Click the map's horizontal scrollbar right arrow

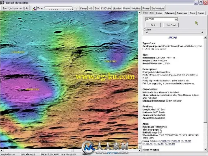point(139,150)
